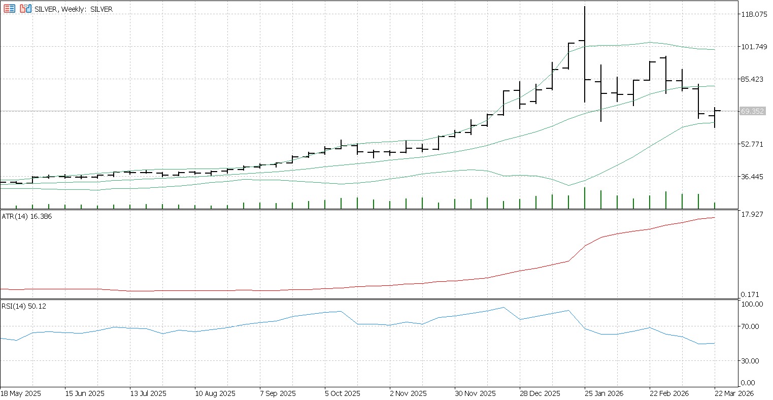
Task: Click the SILVER, Weekly chart title
Action: pyautogui.click(x=74, y=9)
